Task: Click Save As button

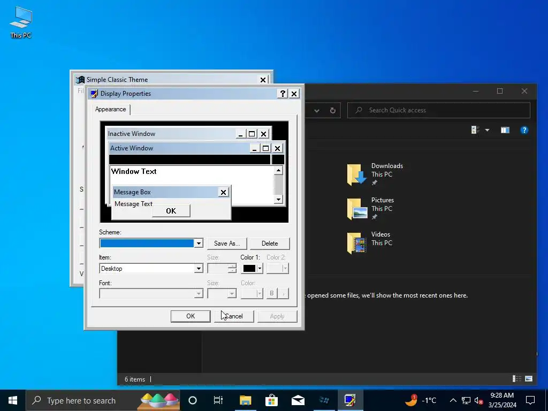Action: [x=227, y=243]
